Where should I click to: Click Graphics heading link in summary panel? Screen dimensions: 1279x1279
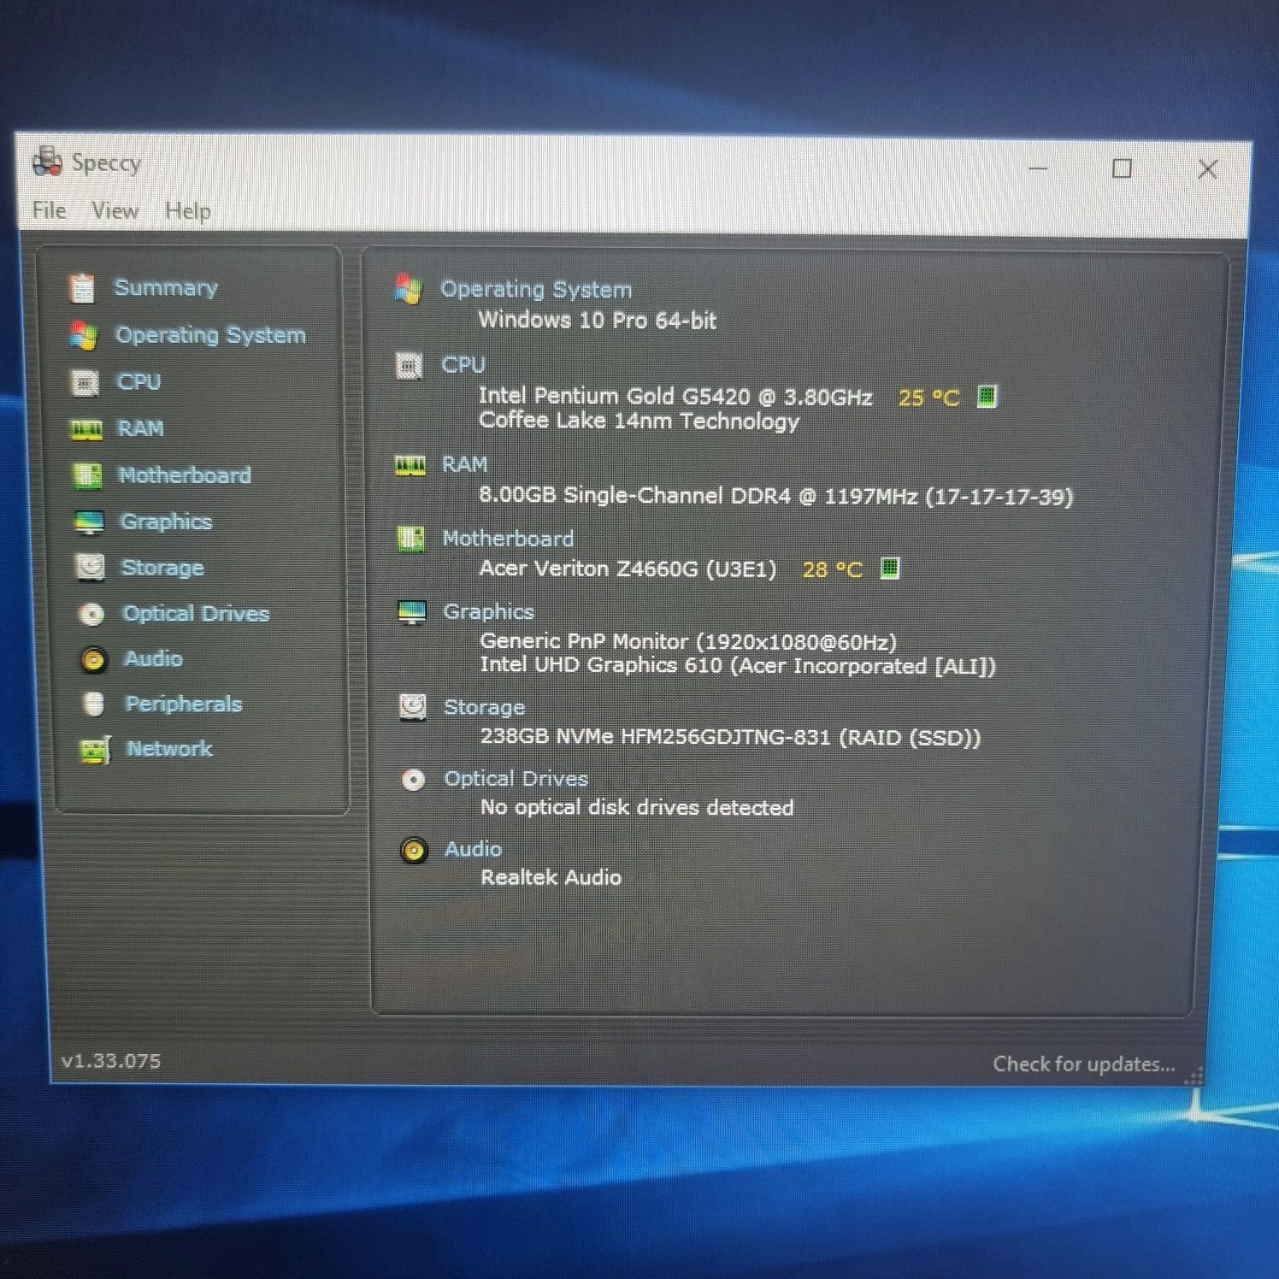point(488,612)
